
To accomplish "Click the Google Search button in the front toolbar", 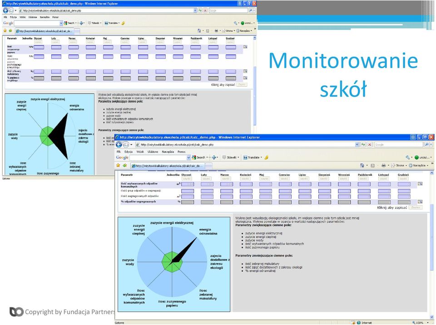I will (198, 158).
